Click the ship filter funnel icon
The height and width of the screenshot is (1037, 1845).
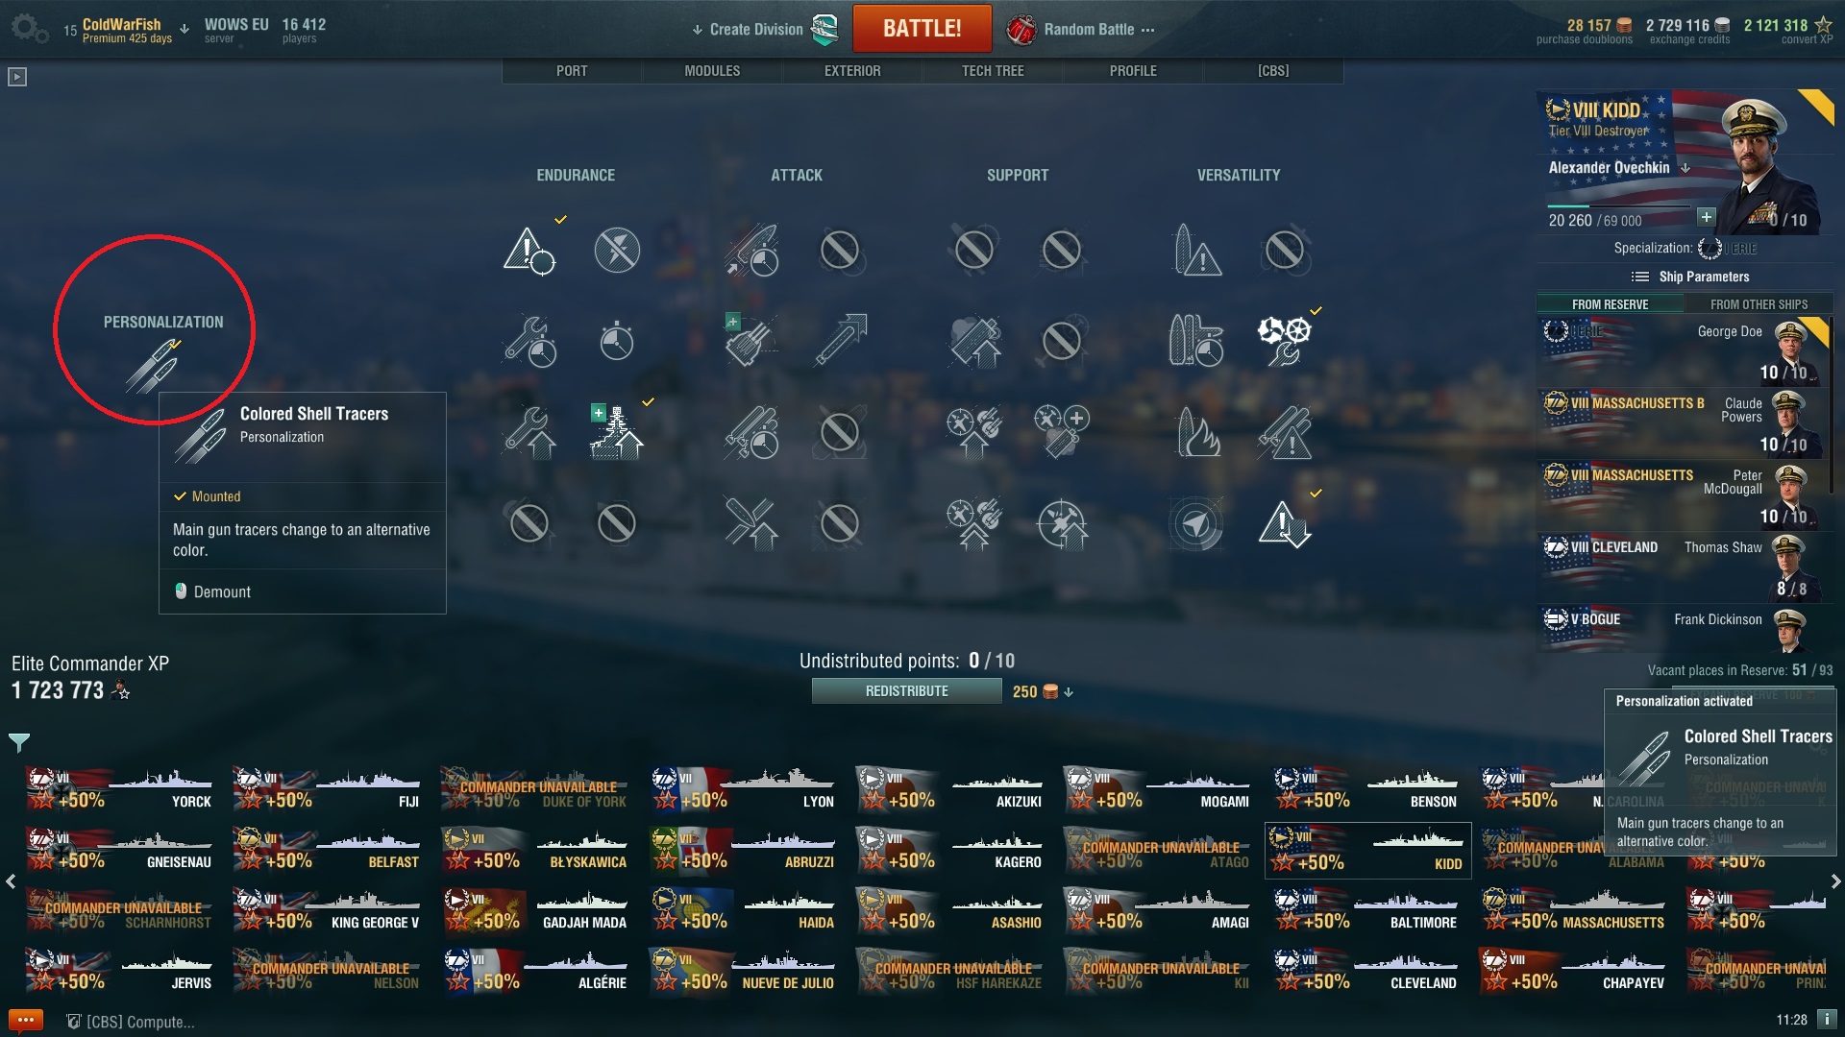point(19,741)
